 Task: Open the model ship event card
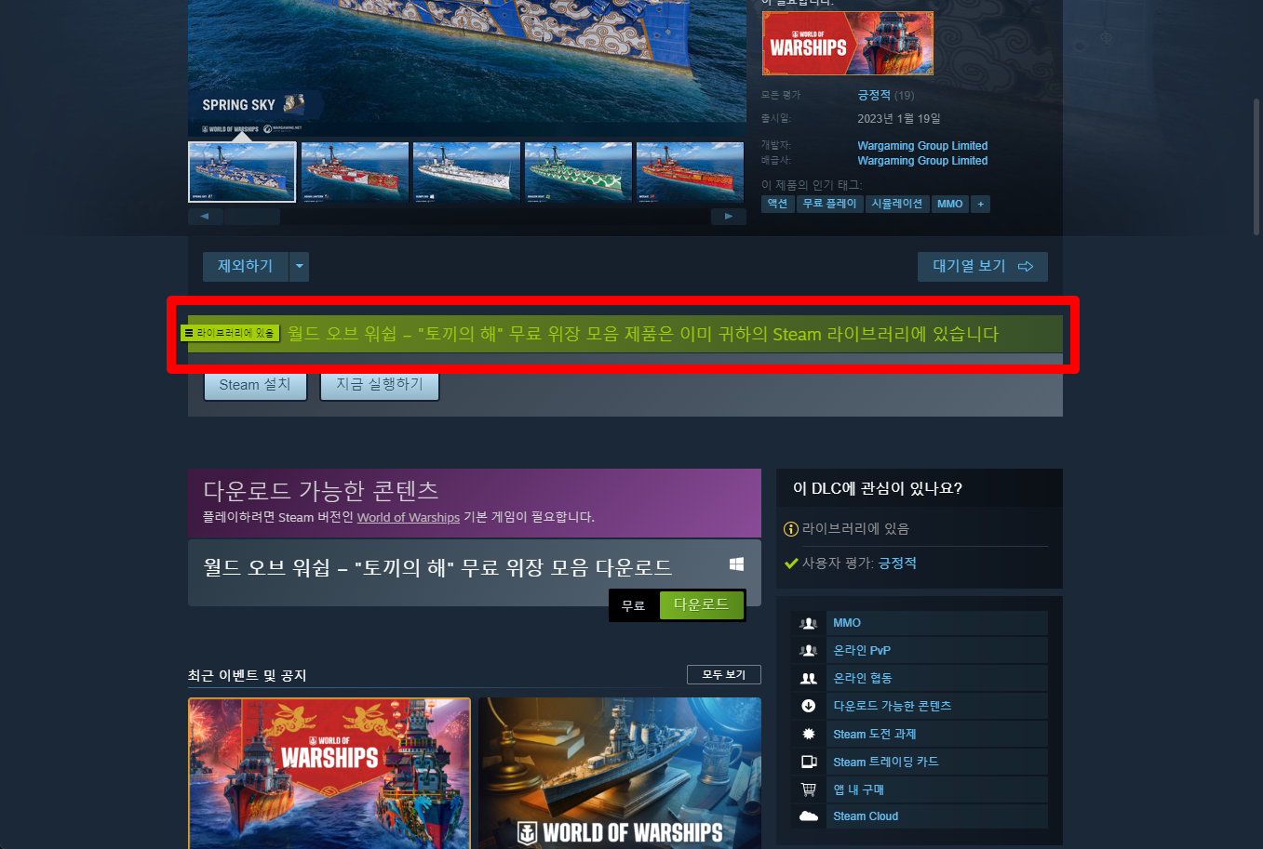(620, 773)
